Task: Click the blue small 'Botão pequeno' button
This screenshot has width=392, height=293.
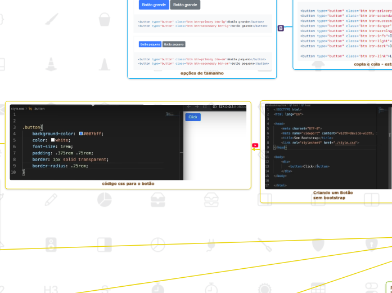Action: 150,44
